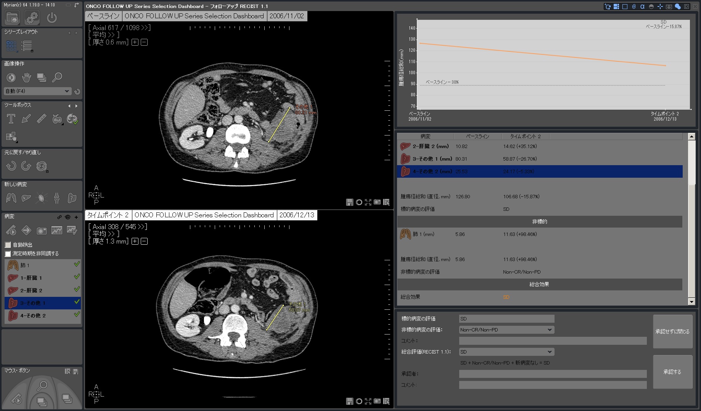Add a new lung lesion
Viewport: 701px width, 411px height.
[x=11, y=198]
